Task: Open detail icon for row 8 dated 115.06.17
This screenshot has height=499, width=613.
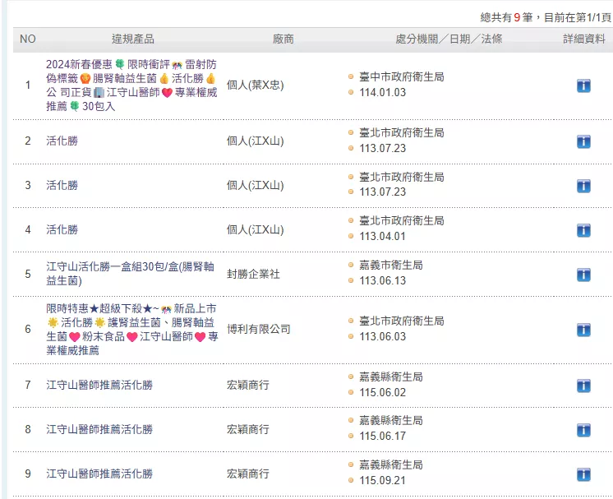Action: pyautogui.click(x=583, y=430)
